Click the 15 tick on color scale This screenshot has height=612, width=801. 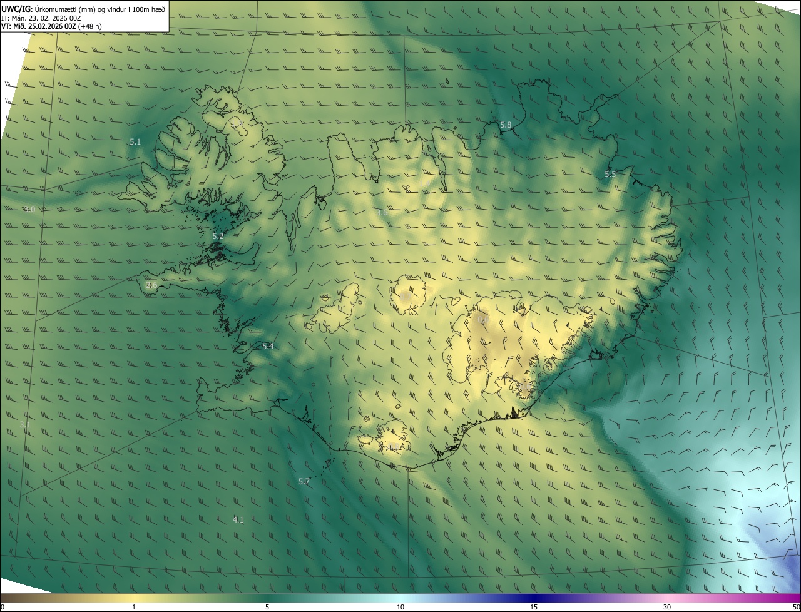pyautogui.click(x=534, y=607)
